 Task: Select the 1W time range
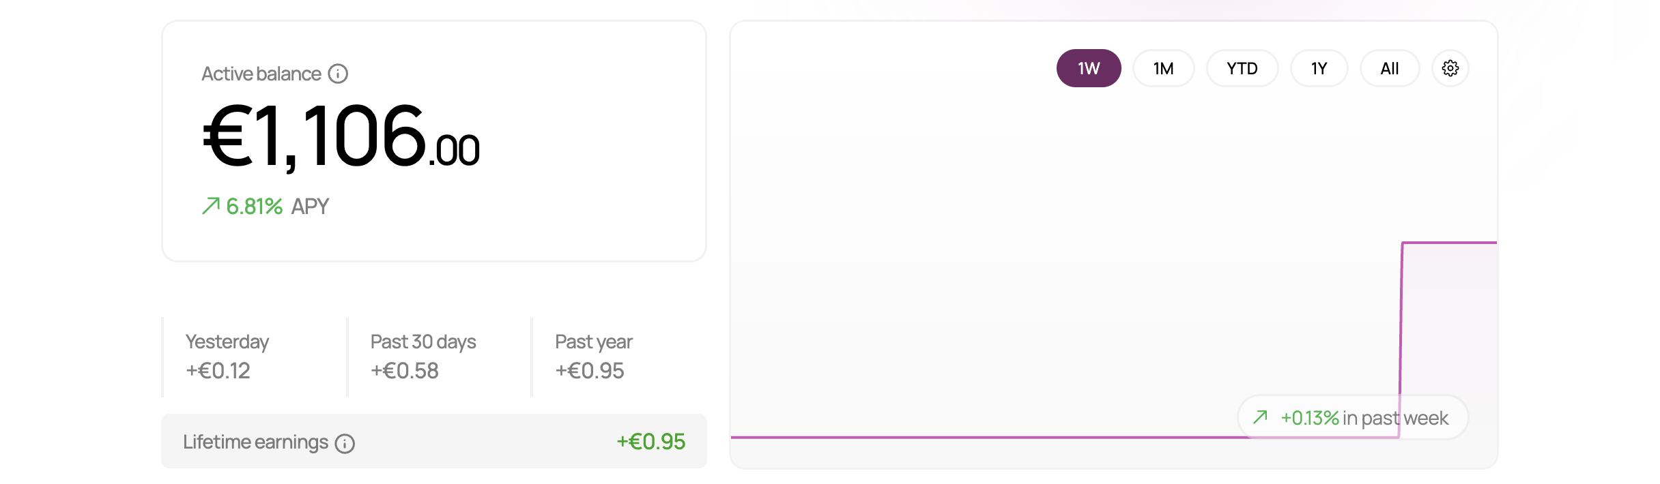1088,68
